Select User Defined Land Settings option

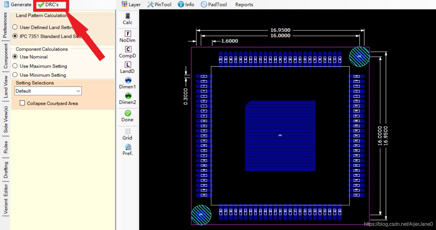pos(15,27)
